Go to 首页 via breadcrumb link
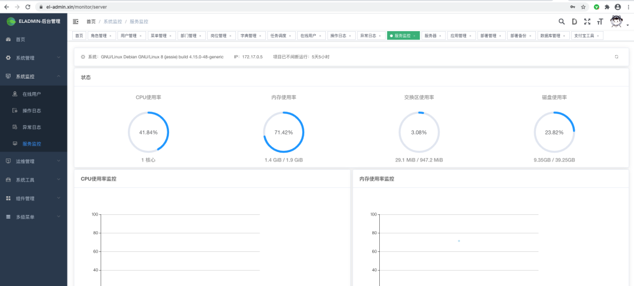Screen dimensions: 634x286 [x=91, y=21]
